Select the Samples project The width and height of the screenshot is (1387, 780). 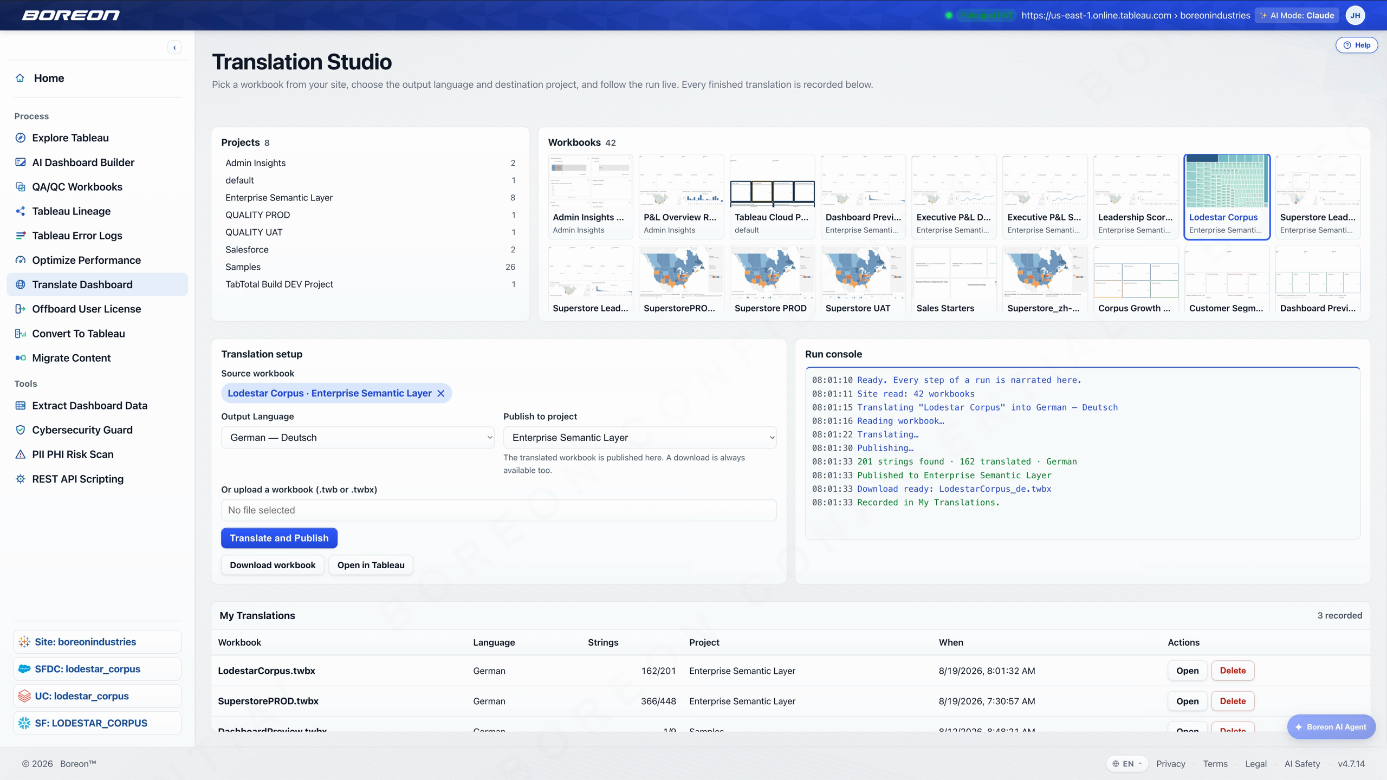[370, 267]
